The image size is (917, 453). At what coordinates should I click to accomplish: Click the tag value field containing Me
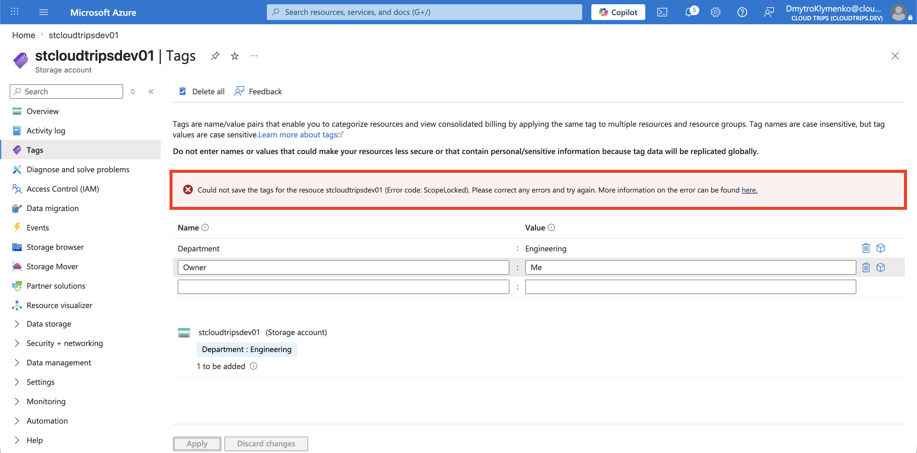(690, 267)
